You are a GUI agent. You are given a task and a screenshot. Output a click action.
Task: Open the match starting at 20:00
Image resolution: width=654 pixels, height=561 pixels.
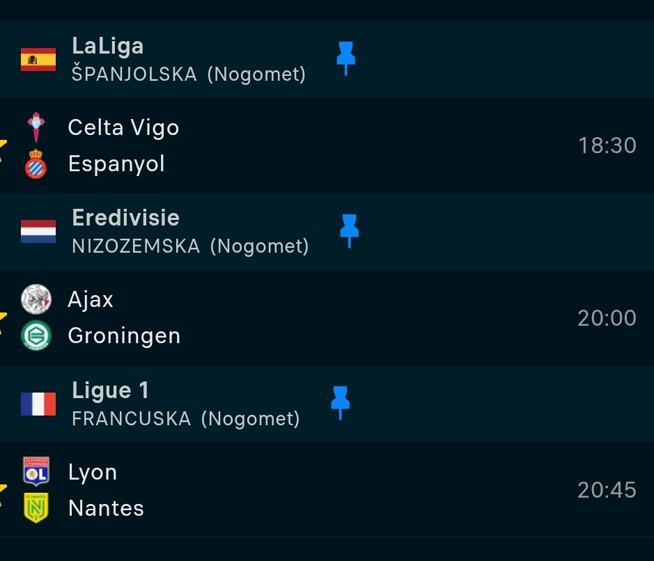click(x=607, y=318)
